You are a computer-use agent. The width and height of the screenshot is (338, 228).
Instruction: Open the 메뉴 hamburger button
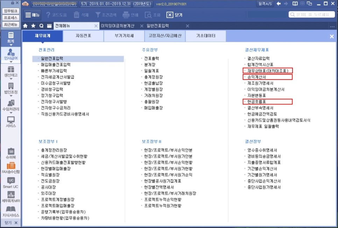[32, 15]
